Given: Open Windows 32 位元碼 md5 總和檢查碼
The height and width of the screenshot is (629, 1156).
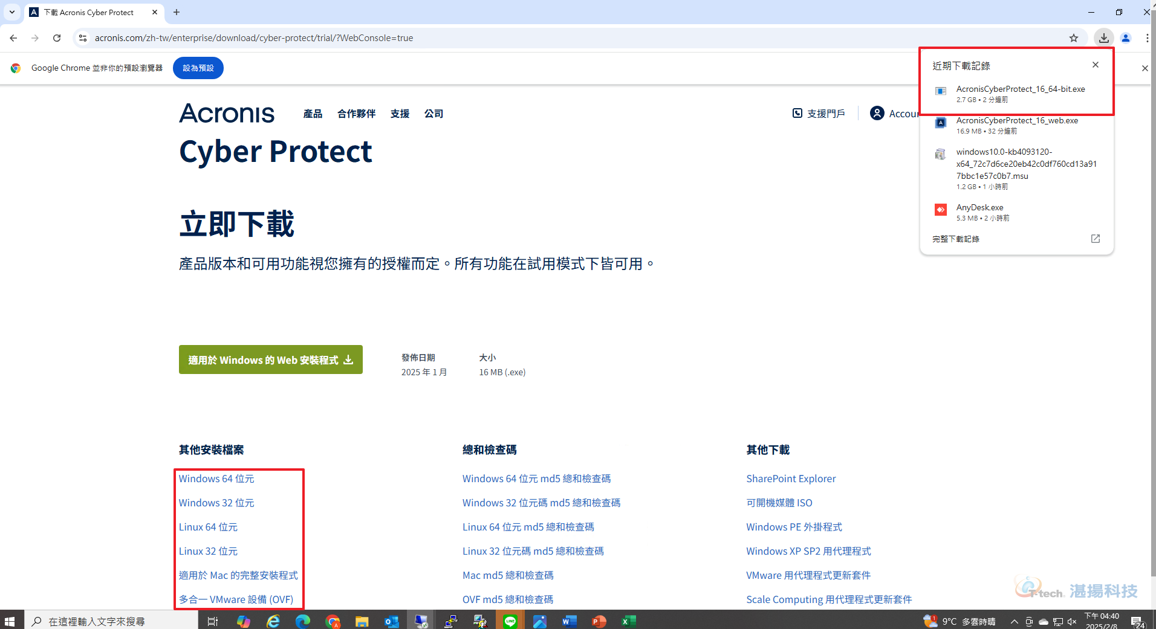Looking at the screenshot, I should pyautogui.click(x=542, y=503).
